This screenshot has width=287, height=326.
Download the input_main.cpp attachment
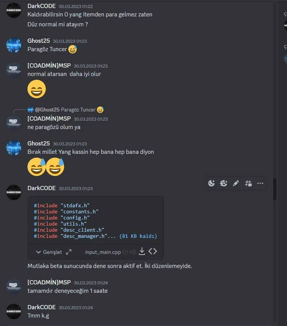[x=142, y=251]
